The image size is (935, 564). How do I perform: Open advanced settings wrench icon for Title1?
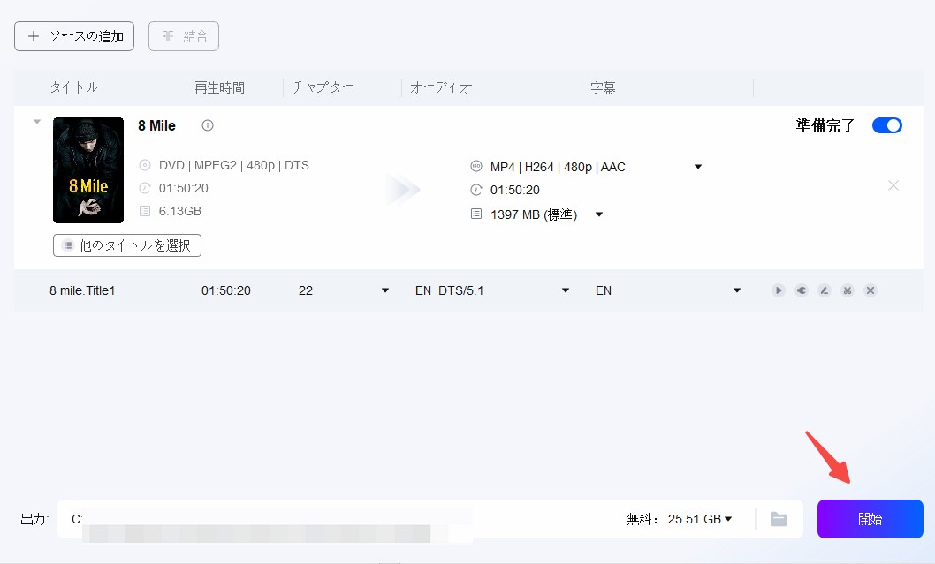tap(802, 290)
